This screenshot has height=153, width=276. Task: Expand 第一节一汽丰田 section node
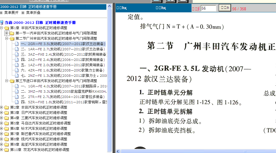(7, 33)
